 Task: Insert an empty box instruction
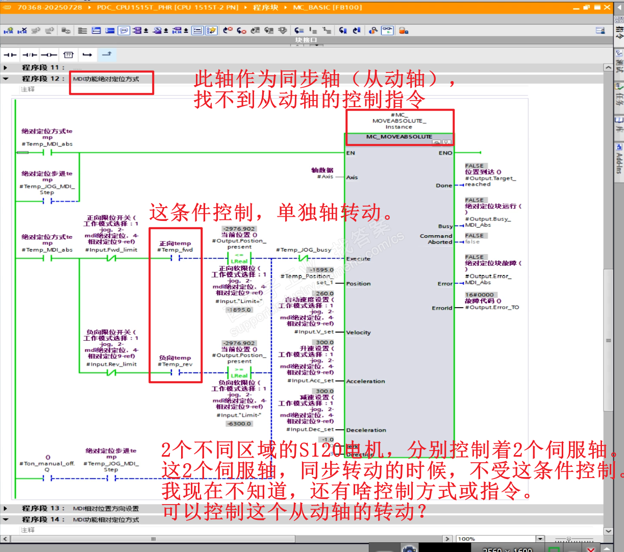coord(68,55)
